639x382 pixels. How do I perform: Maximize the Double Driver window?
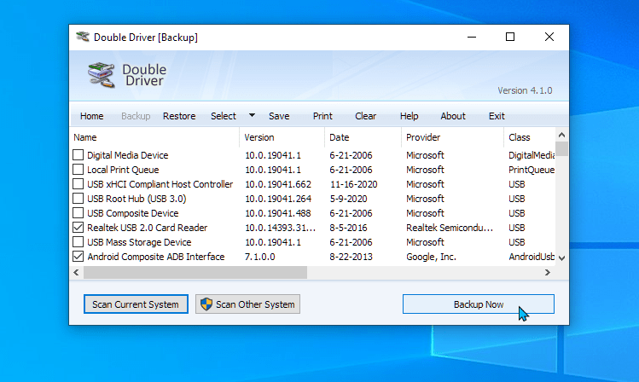pyautogui.click(x=510, y=37)
